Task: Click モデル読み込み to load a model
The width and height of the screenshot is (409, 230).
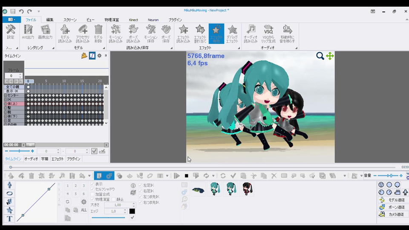Action: pyautogui.click(x=65, y=34)
